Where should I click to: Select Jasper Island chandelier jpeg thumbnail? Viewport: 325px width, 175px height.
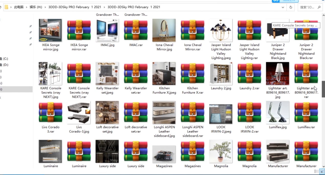pyautogui.click(x=221, y=30)
